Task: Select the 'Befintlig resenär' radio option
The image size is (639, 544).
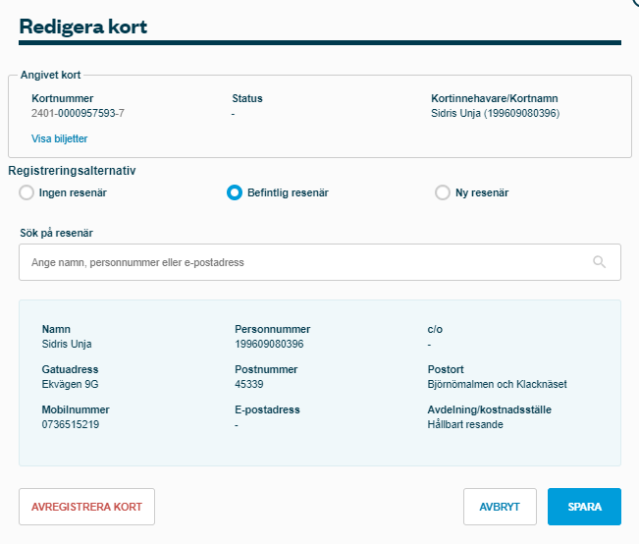Action: click(235, 192)
